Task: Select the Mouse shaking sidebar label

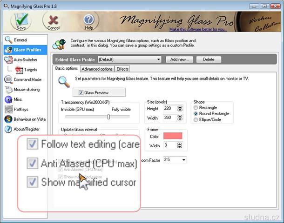Action: point(27,90)
